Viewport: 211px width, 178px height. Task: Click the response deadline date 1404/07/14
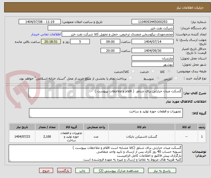[x=153, y=41]
